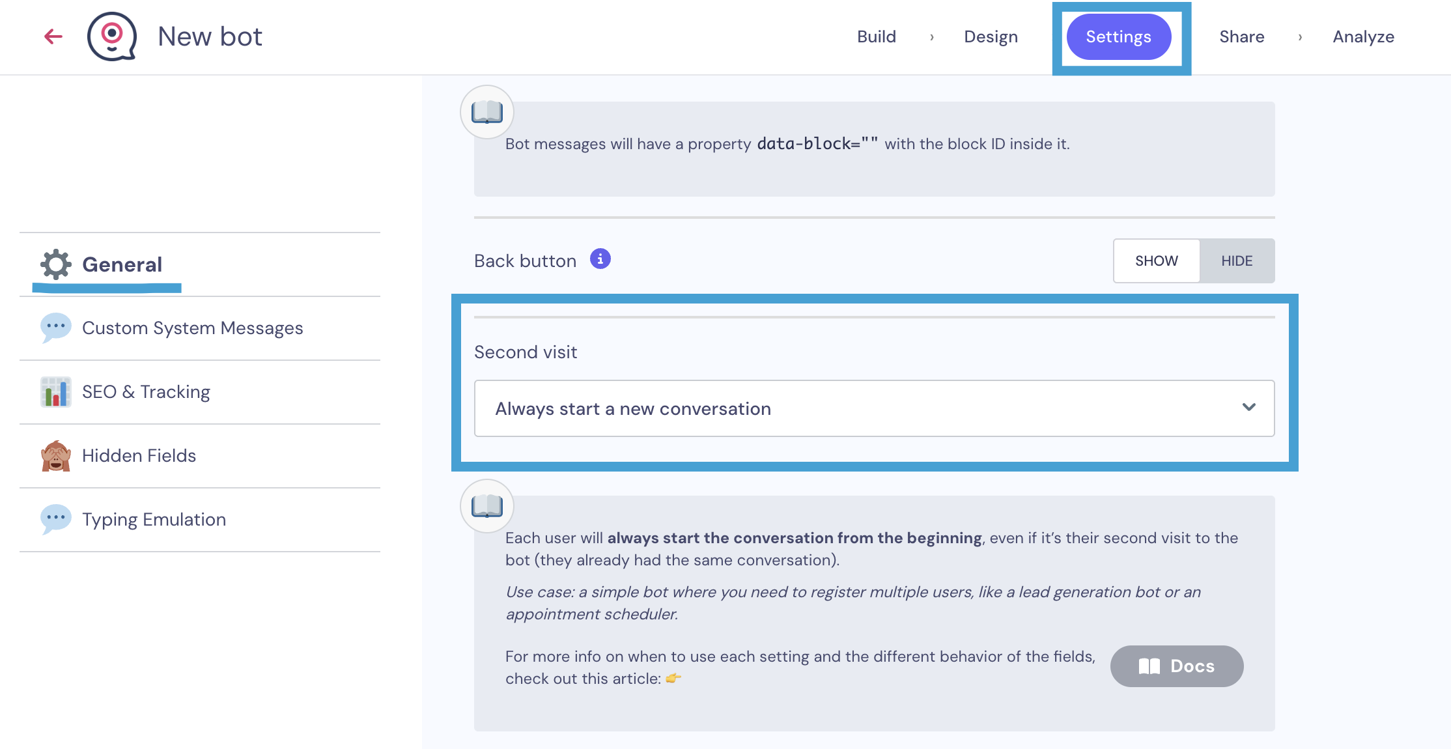The height and width of the screenshot is (749, 1451).
Task: Click the Typing Emulation speech bubble icon
Action: pos(56,519)
